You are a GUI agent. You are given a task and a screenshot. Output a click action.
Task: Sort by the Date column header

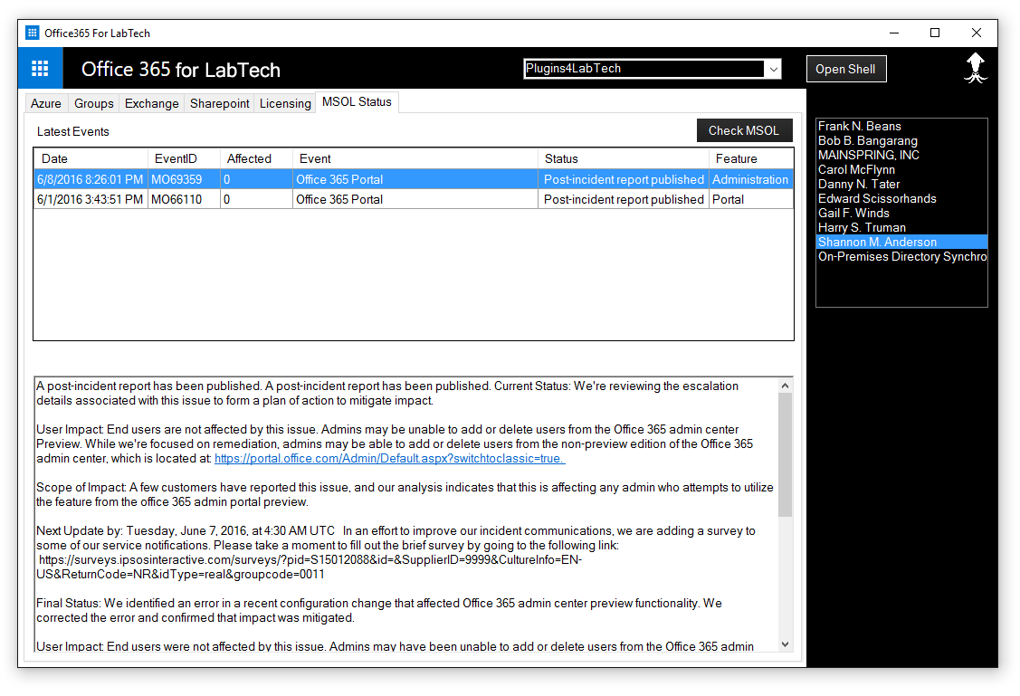point(91,158)
